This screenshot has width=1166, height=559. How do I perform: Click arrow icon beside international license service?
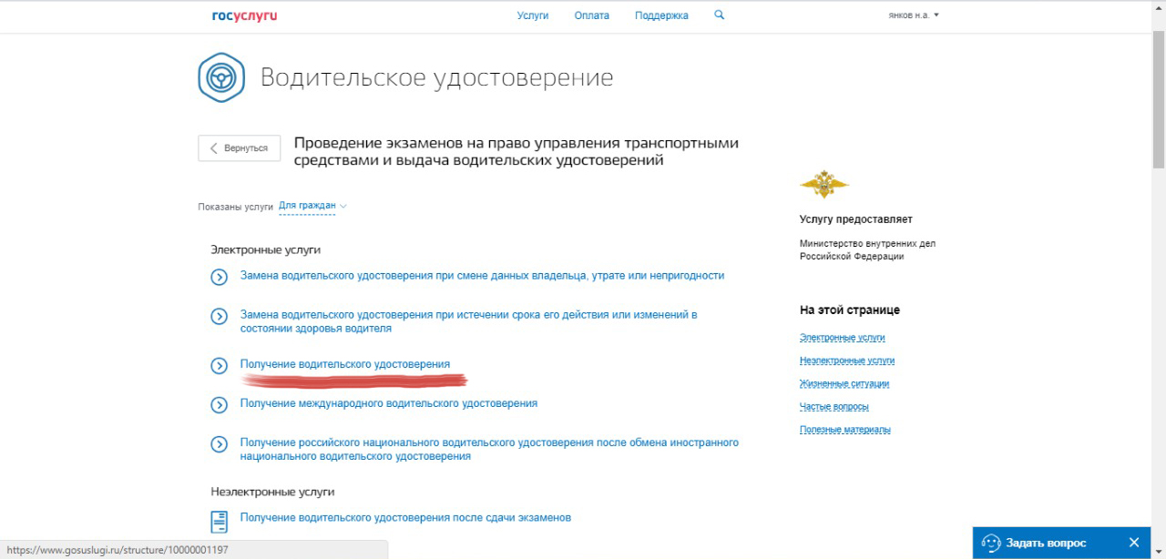(219, 404)
